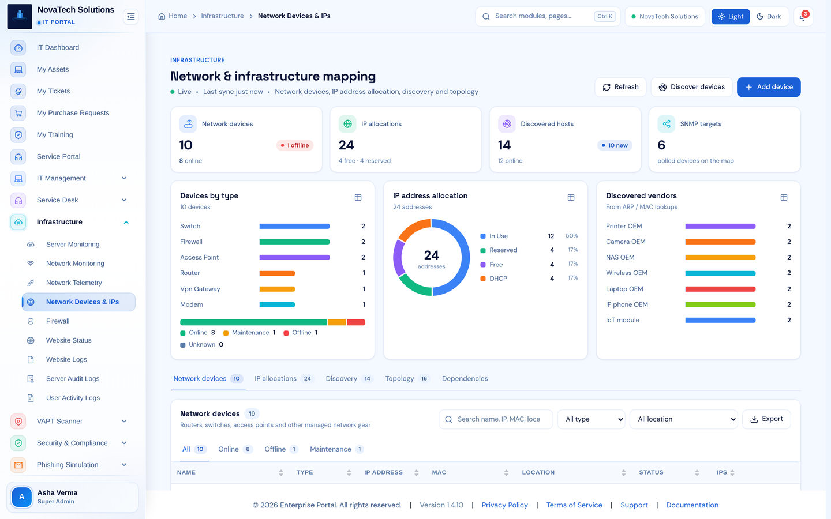This screenshot has height=519, width=831.
Task: Open Asha Verma user profile card
Action: (x=72, y=497)
